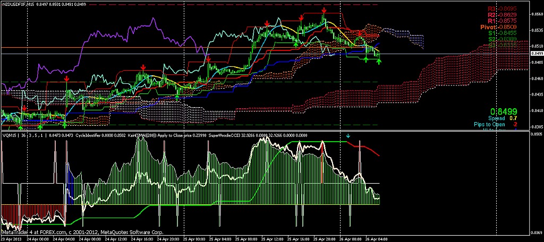Click the small cyan arrow in indicator window
Image resolution: width=544 pixels, height=242 pixels.
348,136
